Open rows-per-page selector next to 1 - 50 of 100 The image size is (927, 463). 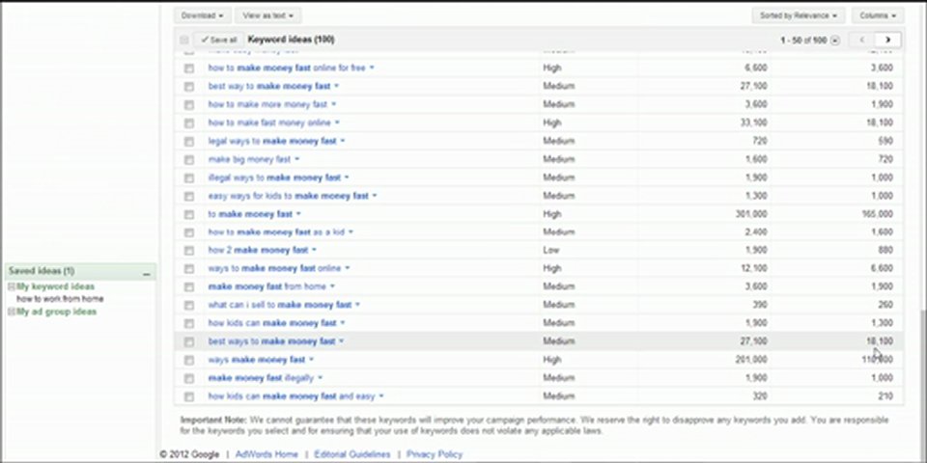pyautogui.click(x=834, y=41)
